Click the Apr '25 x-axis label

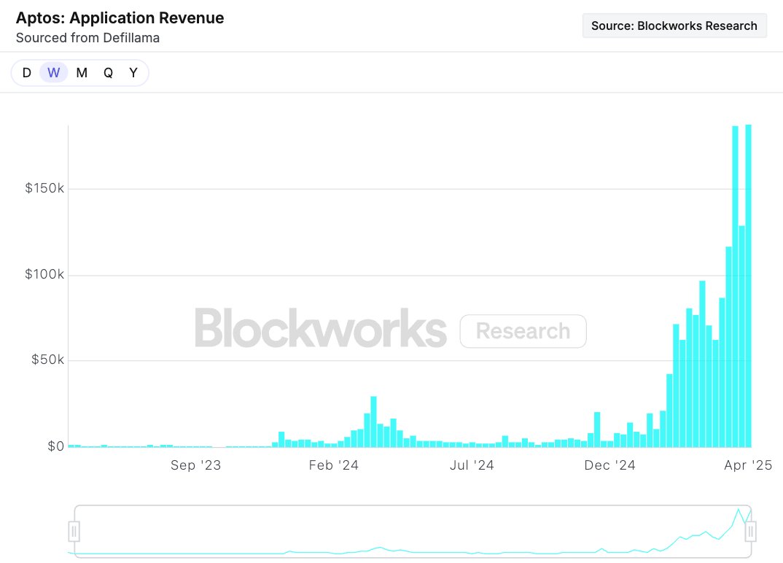(747, 465)
